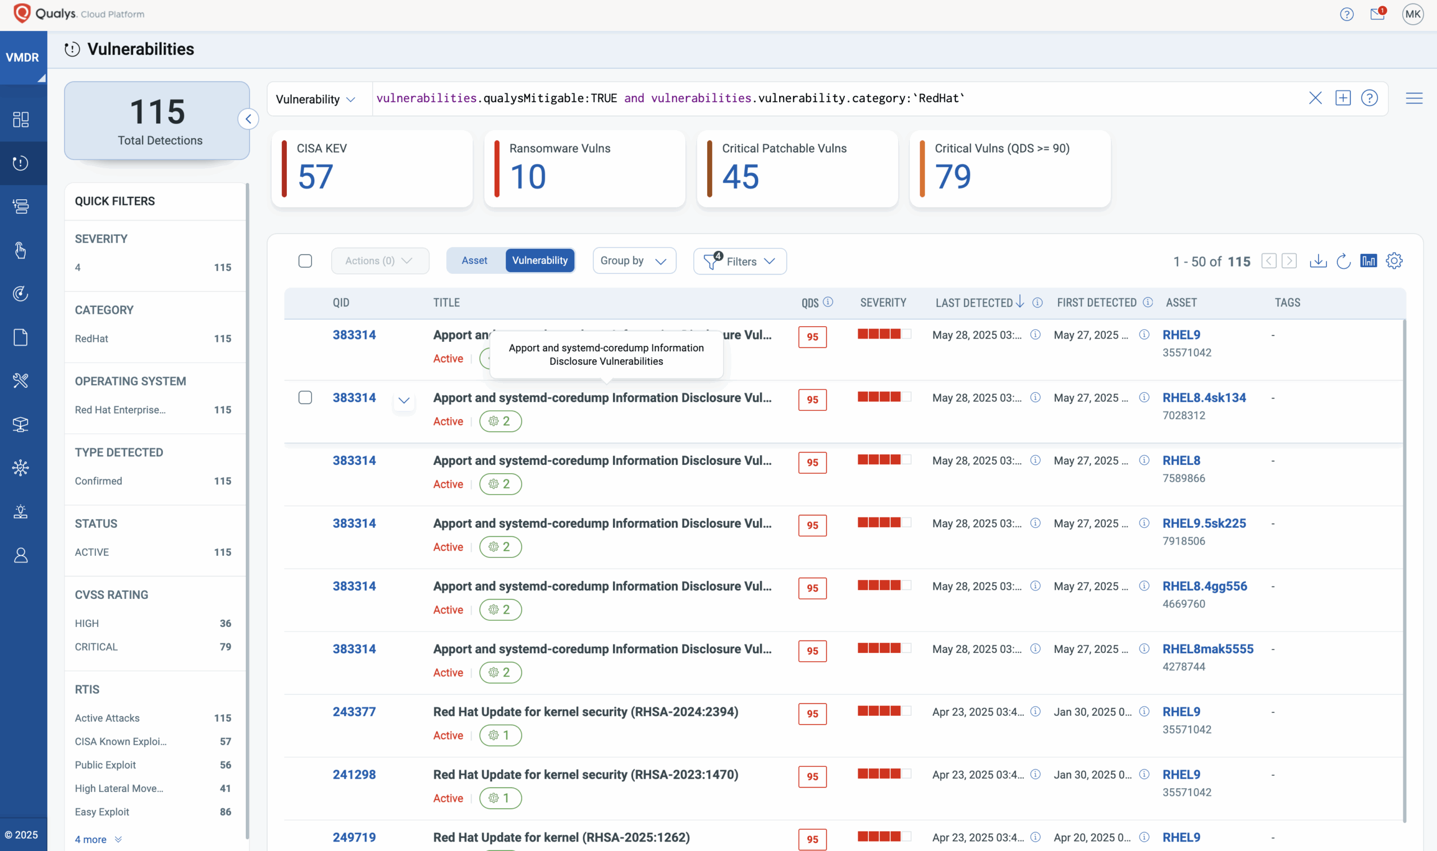This screenshot has height=851, width=1437.
Task: Open the Group by dropdown
Action: [634, 261]
